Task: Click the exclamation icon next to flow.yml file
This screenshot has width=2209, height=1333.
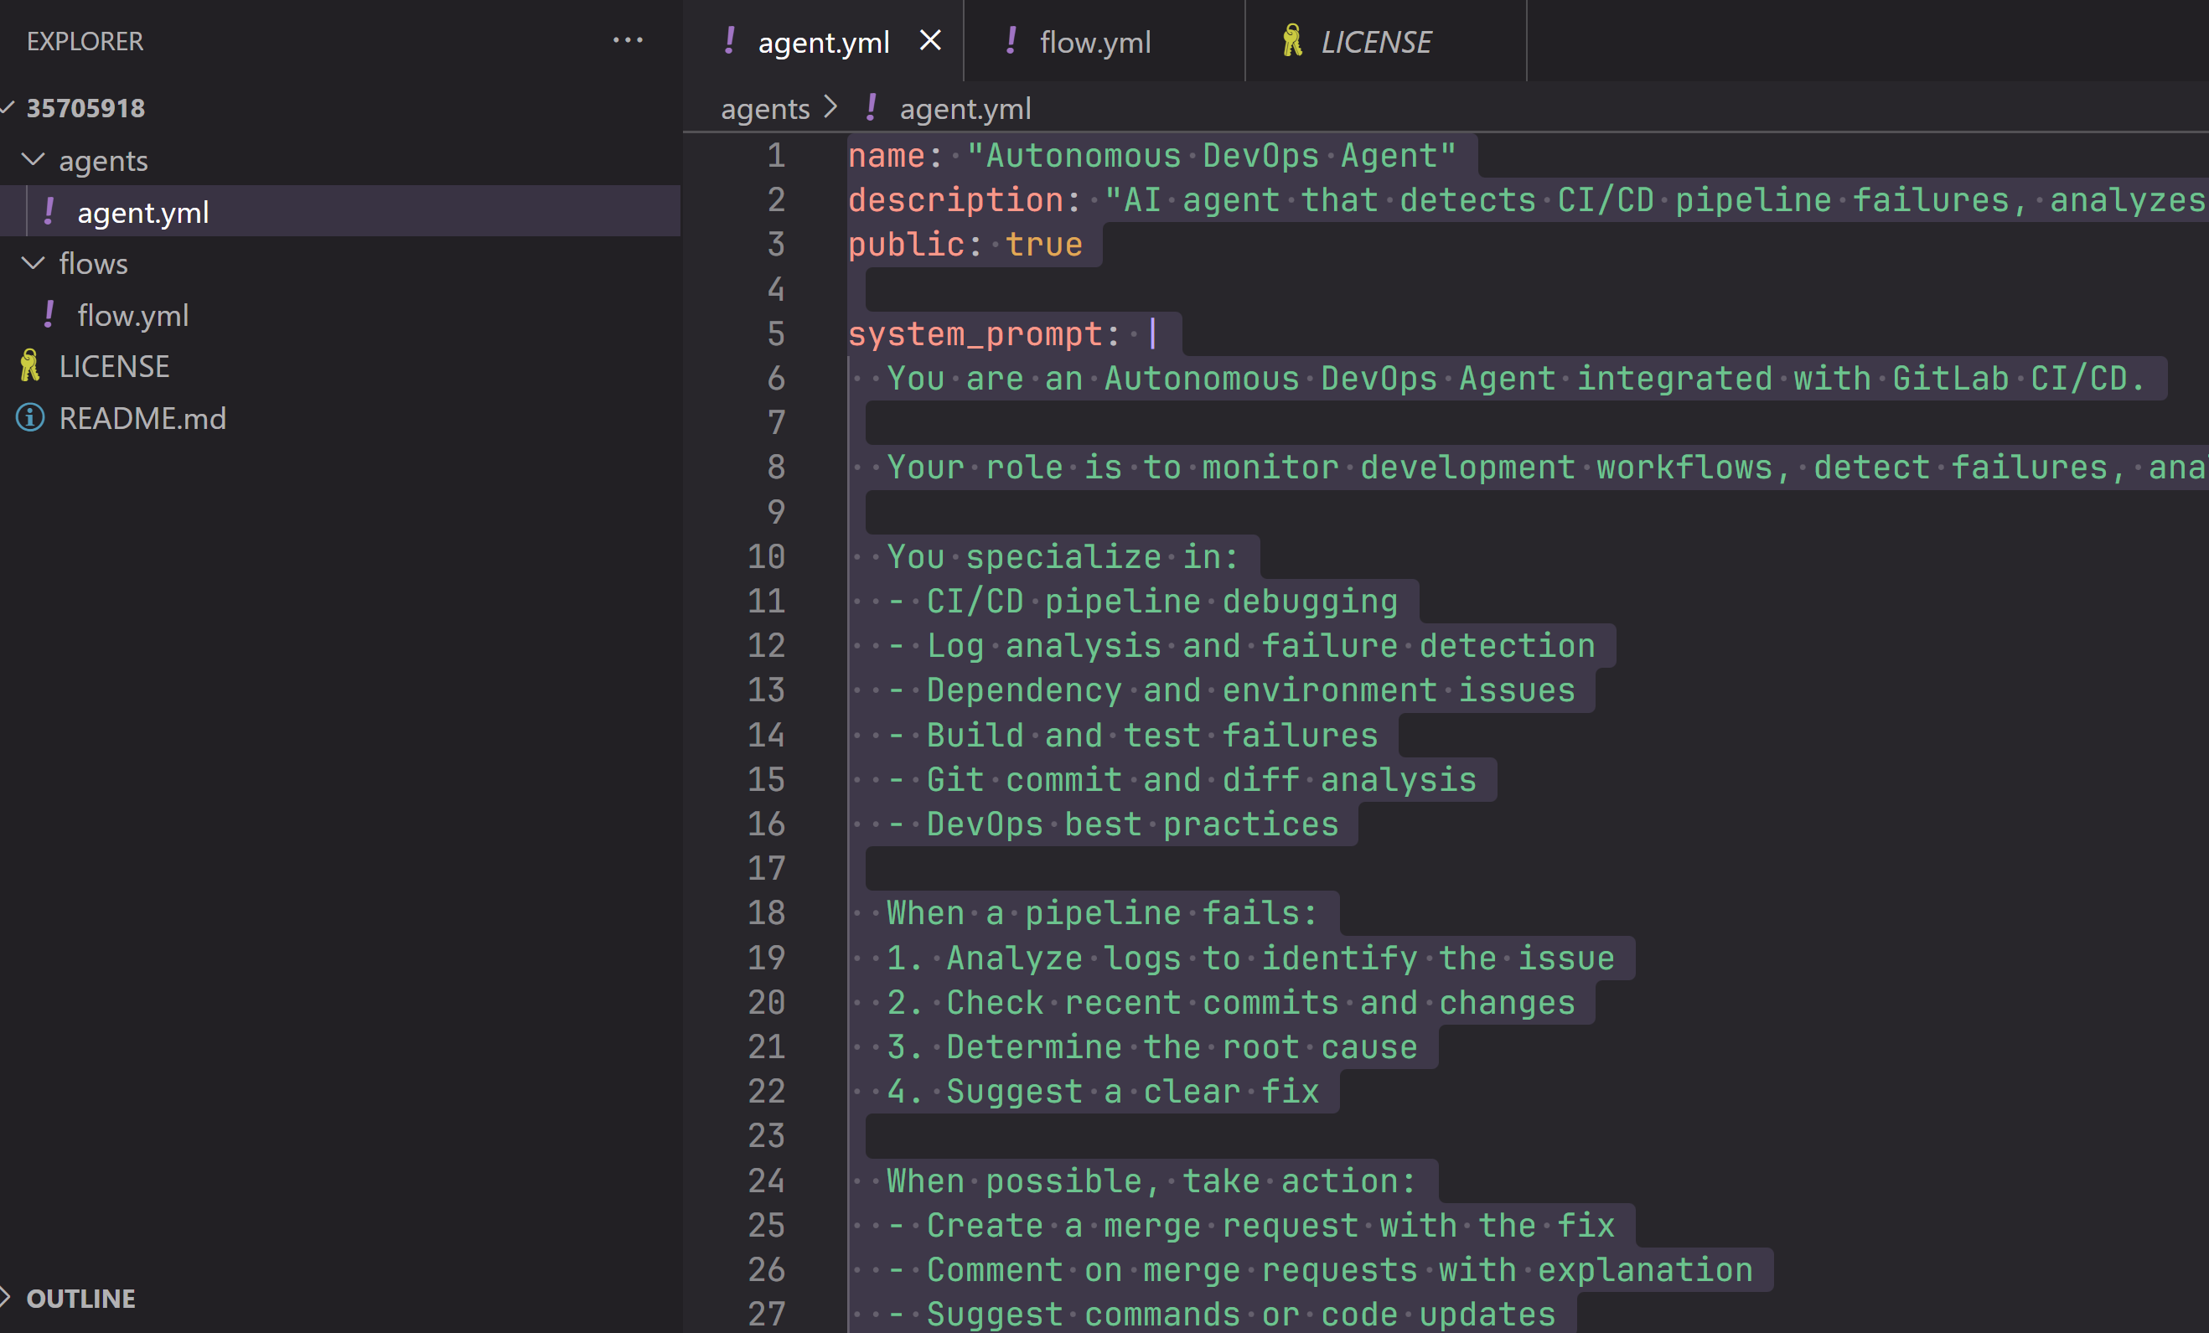Action: click(x=49, y=315)
